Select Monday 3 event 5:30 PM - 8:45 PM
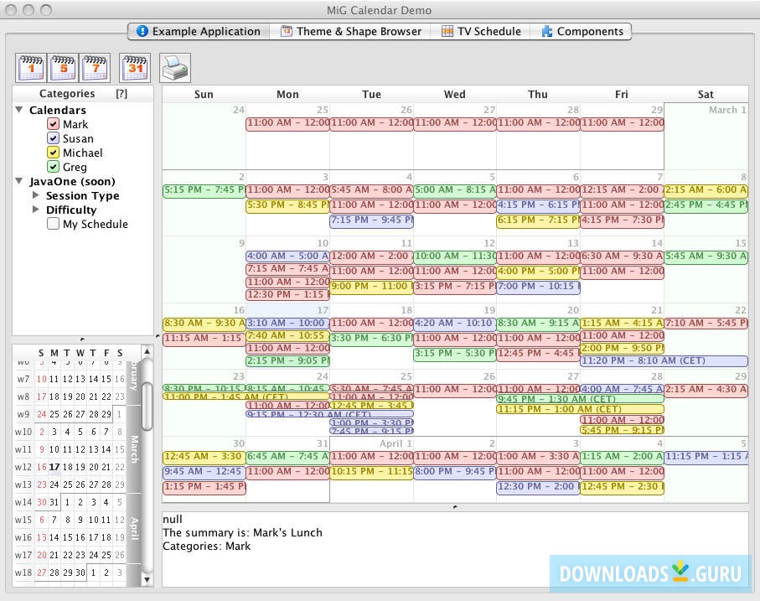This screenshot has width=760, height=601. [288, 205]
